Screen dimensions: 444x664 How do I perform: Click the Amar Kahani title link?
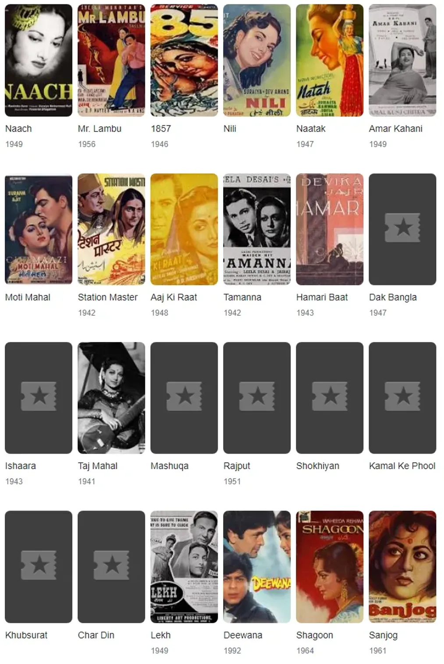tap(396, 129)
